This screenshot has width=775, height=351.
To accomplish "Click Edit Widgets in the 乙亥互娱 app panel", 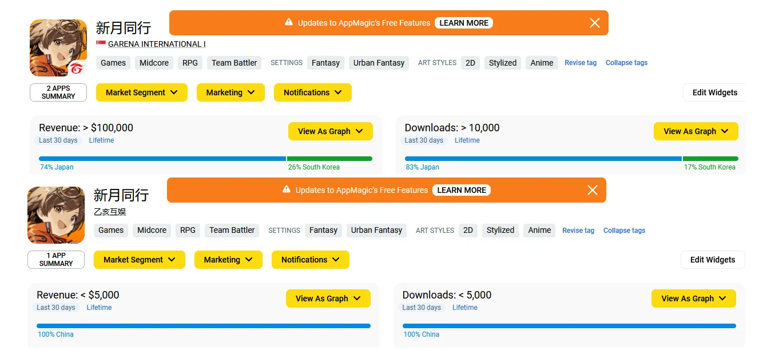I will click(x=713, y=260).
